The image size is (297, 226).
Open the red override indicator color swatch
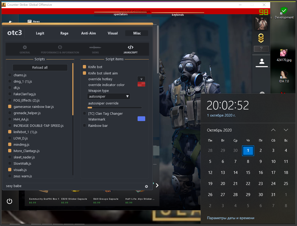[x=141, y=84]
